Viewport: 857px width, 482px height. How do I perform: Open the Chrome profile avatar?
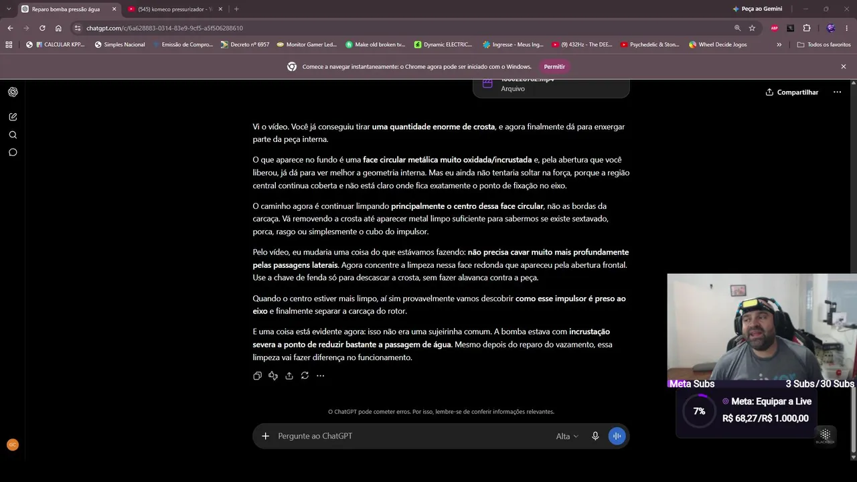831,28
